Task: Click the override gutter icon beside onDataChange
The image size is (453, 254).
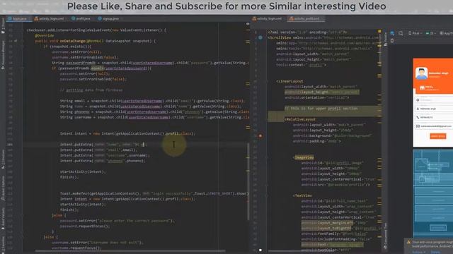Action: click(x=16, y=41)
